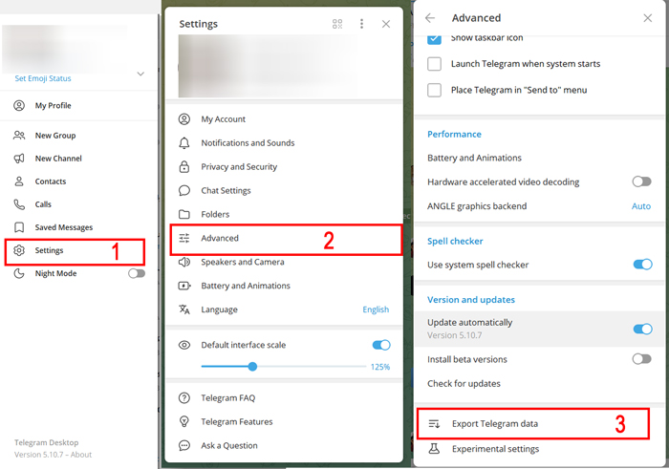Click the My Profile icon in sidebar menu
This screenshot has height=469, width=669.
click(19, 105)
